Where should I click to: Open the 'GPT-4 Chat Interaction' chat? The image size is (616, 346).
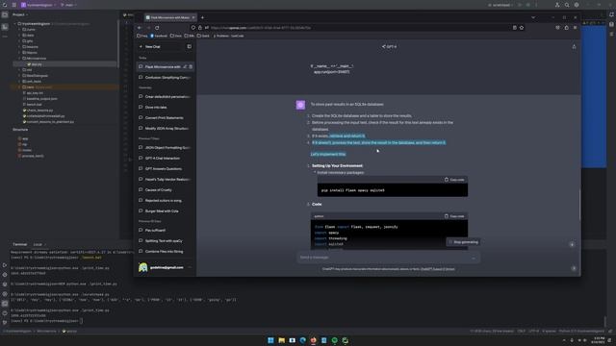(x=165, y=158)
